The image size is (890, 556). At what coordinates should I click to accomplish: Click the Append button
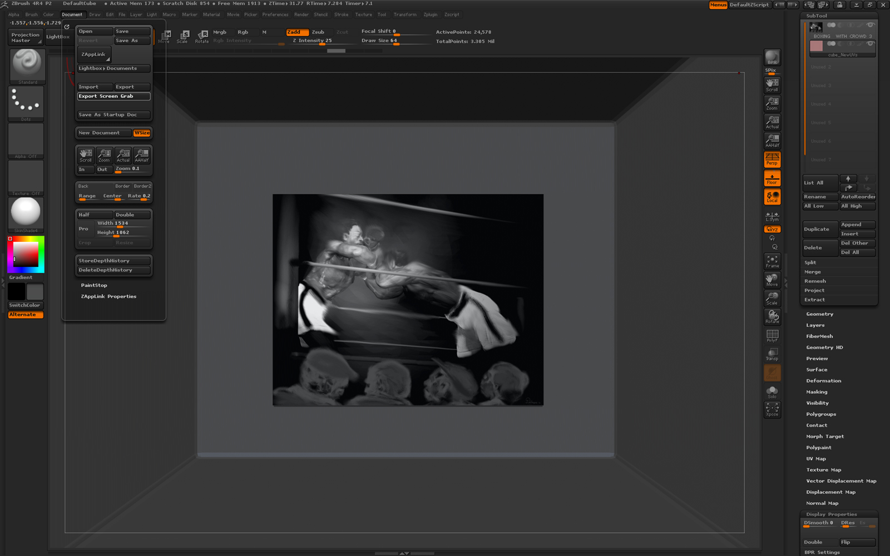point(857,225)
